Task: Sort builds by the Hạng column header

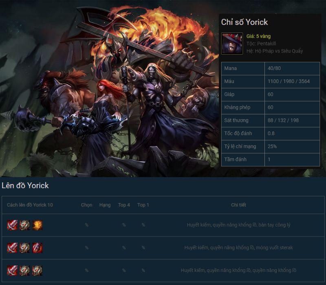Action: coord(105,205)
